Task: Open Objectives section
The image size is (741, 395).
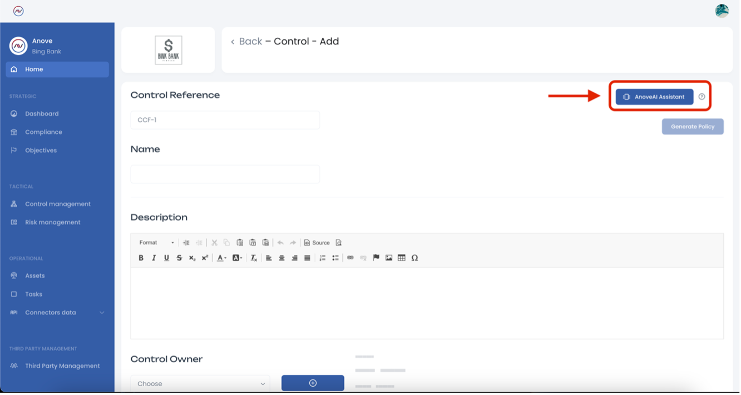Action: tap(41, 151)
